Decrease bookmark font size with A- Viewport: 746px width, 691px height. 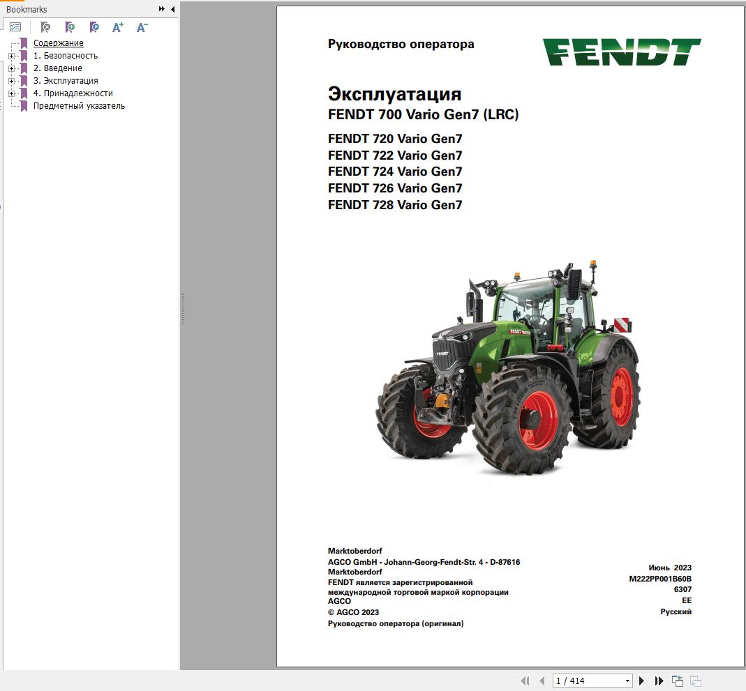coord(142,27)
